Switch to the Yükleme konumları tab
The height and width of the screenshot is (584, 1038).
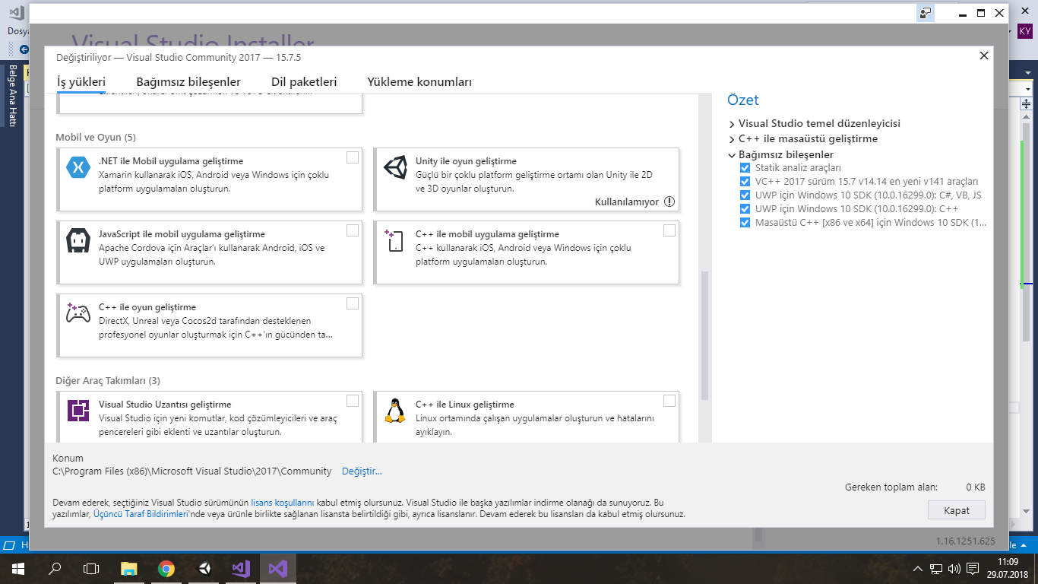pos(419,82)
